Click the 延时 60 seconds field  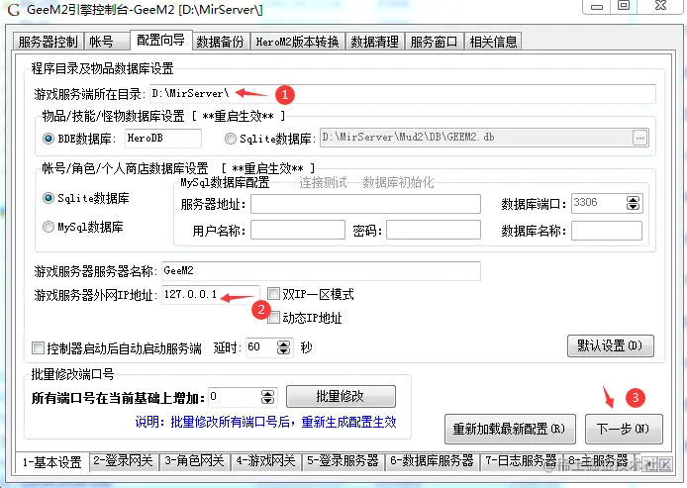click(x=261, y=347)
